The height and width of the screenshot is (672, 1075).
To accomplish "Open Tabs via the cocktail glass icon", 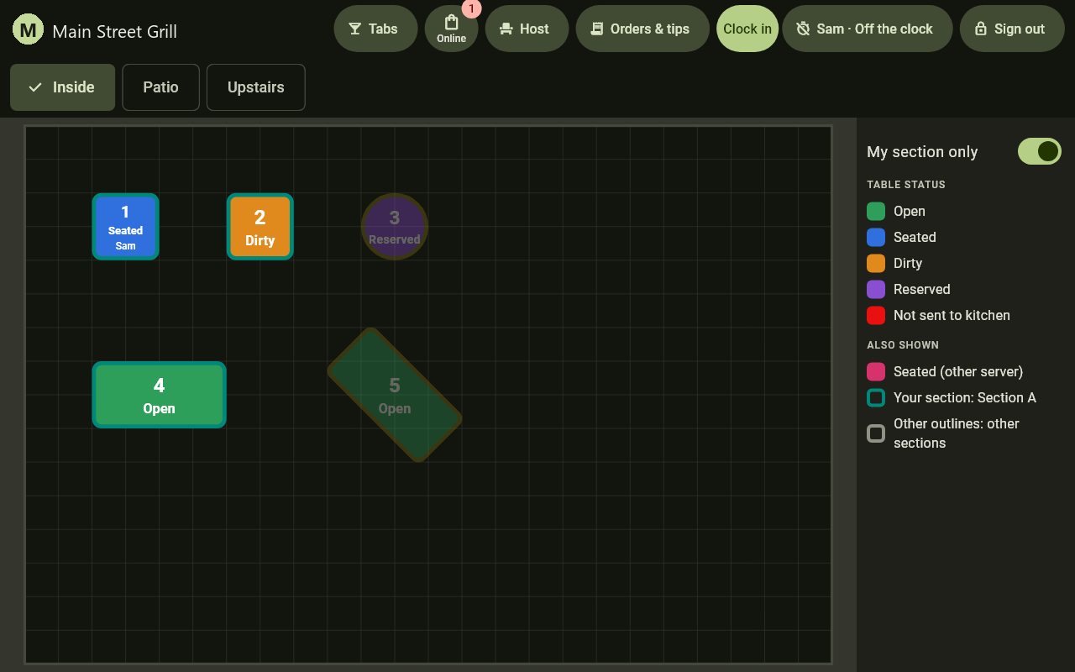I will 355,29.
